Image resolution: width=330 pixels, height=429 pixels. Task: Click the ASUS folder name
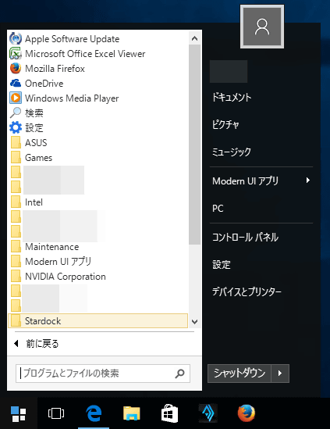click(36, 142)
